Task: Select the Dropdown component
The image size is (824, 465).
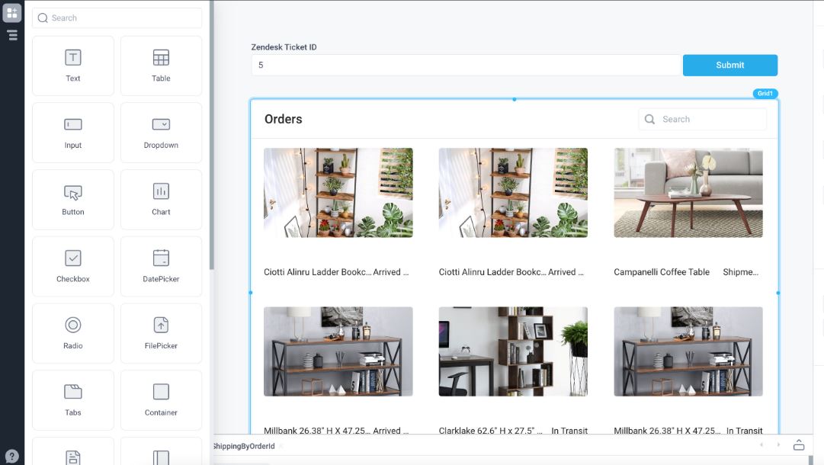Action: click(161, 133)
